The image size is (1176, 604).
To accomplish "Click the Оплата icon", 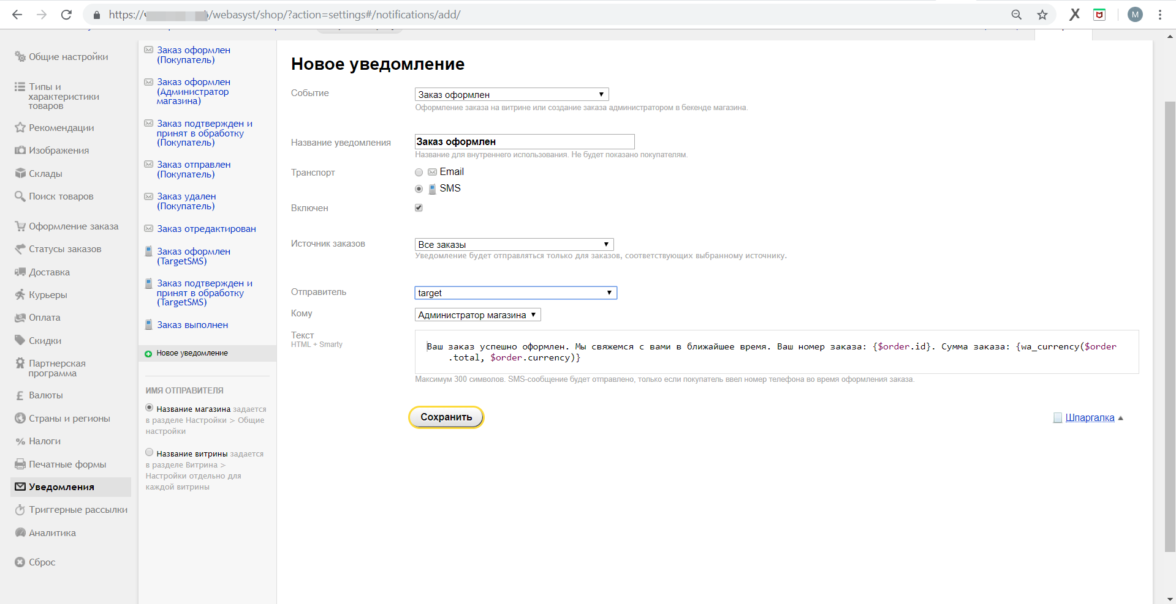I will [x=20, y=318].
